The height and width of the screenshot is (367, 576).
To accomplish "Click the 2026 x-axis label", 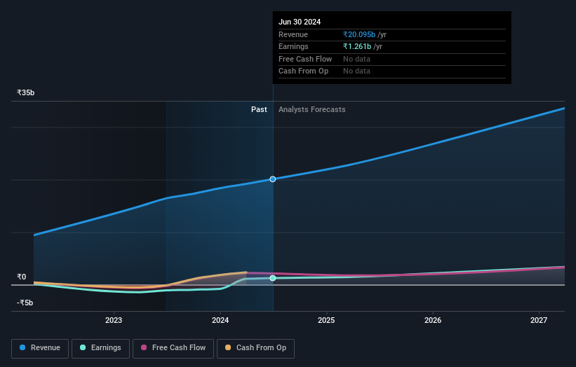I will [x=433, y=321].
